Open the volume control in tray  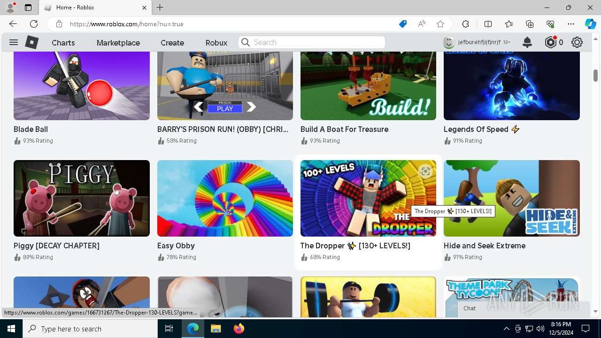pos(540,329)
